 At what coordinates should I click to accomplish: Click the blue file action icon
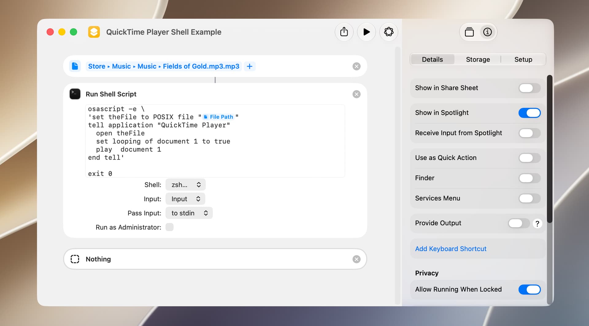tap(75, 66)
